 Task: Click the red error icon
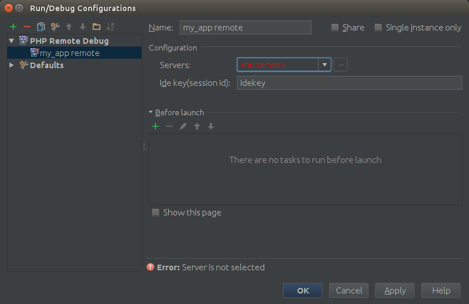pos(150,267)
